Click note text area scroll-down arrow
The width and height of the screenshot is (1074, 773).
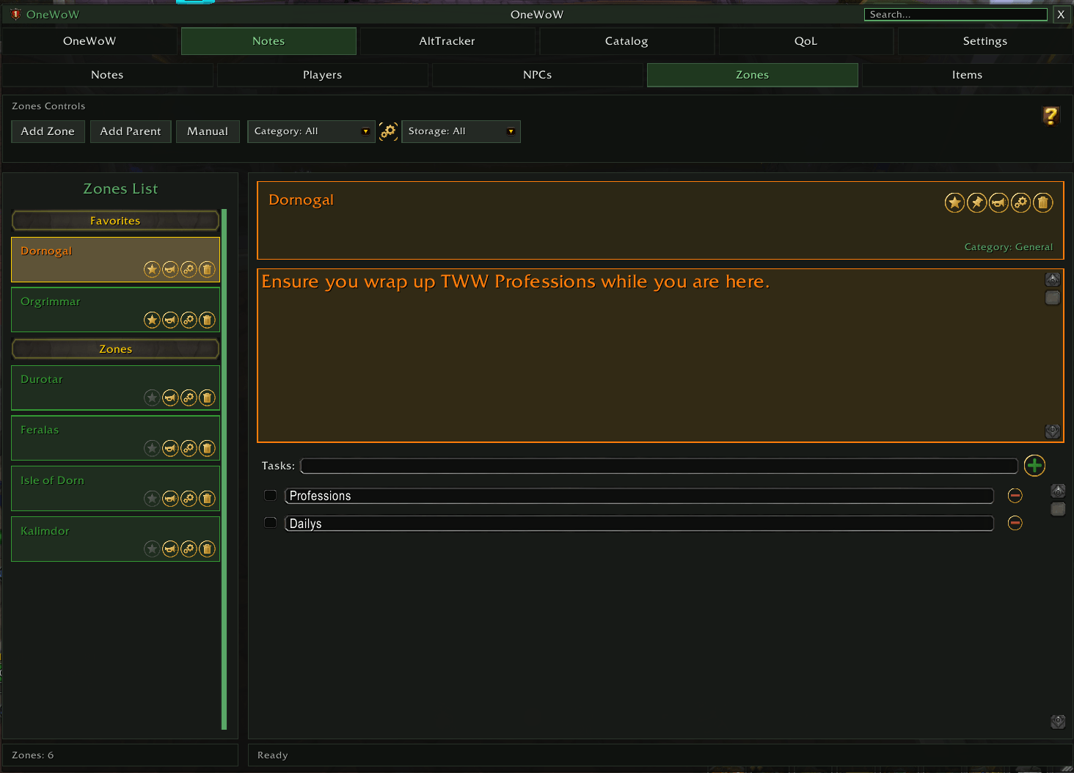tap(1053, 431)
